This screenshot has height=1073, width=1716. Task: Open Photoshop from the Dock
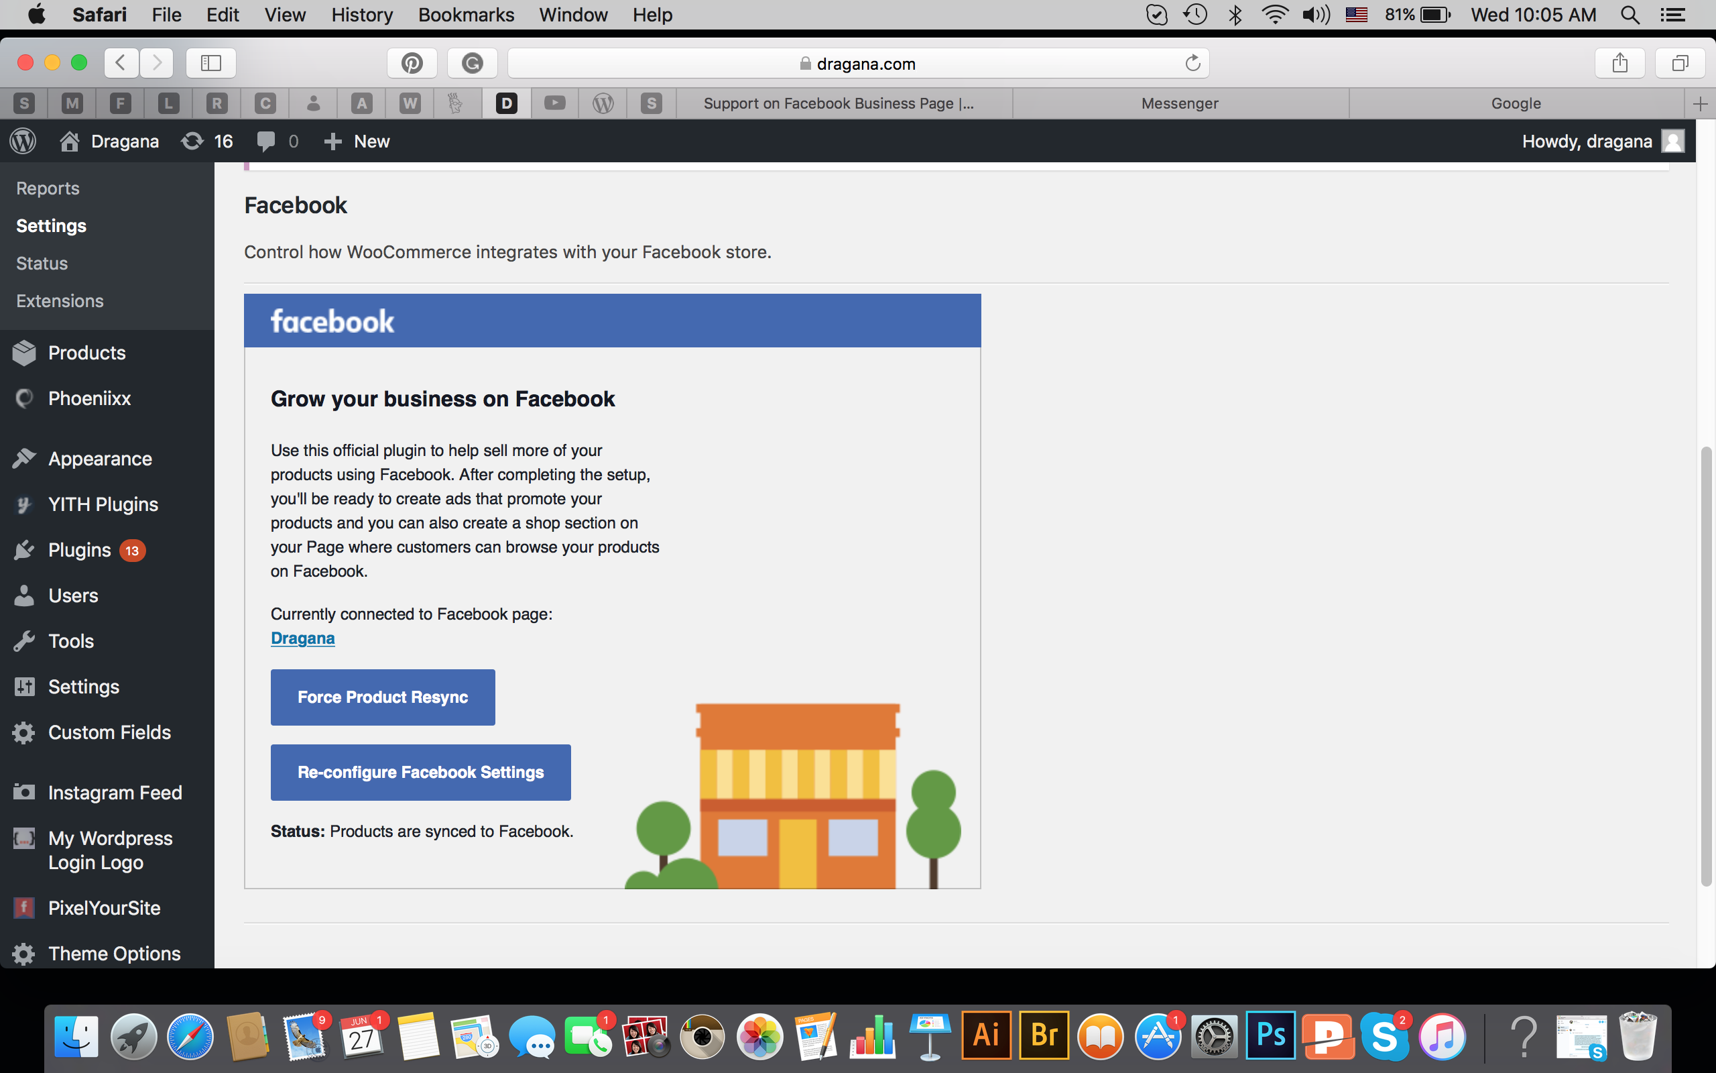[x=1271, y=1036]
